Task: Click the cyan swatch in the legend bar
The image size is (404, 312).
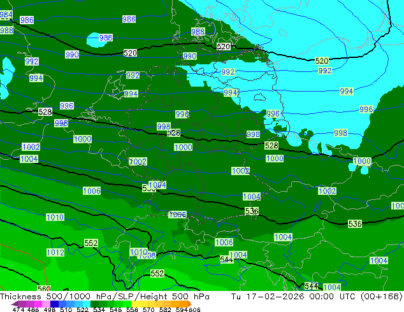Action: click(87, 304)
